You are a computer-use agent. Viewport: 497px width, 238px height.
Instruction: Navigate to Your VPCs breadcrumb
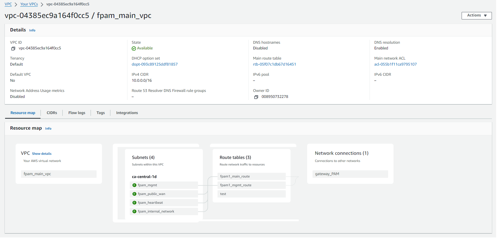(x=29, y=4)
